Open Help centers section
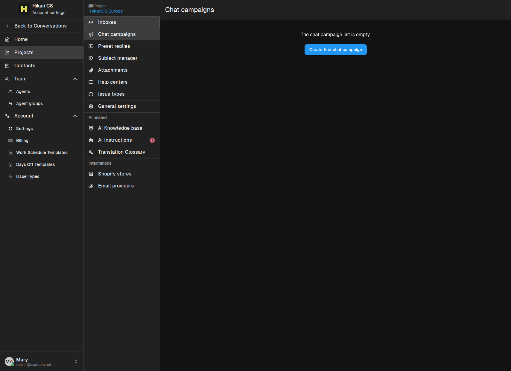511x371 pixels. pos(122,82)
